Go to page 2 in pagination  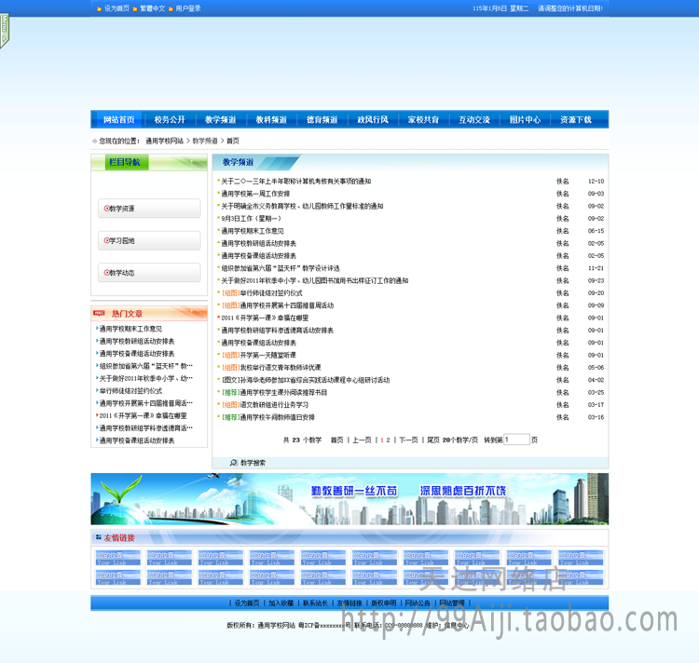coord(389,440)
